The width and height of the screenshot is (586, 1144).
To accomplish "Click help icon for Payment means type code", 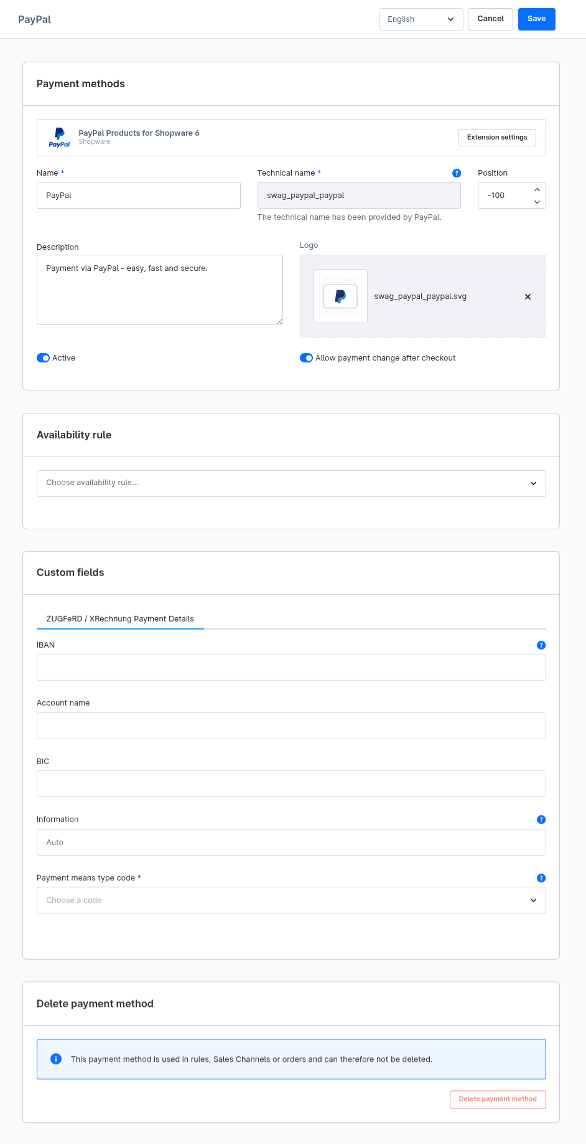I will (541, 878).
